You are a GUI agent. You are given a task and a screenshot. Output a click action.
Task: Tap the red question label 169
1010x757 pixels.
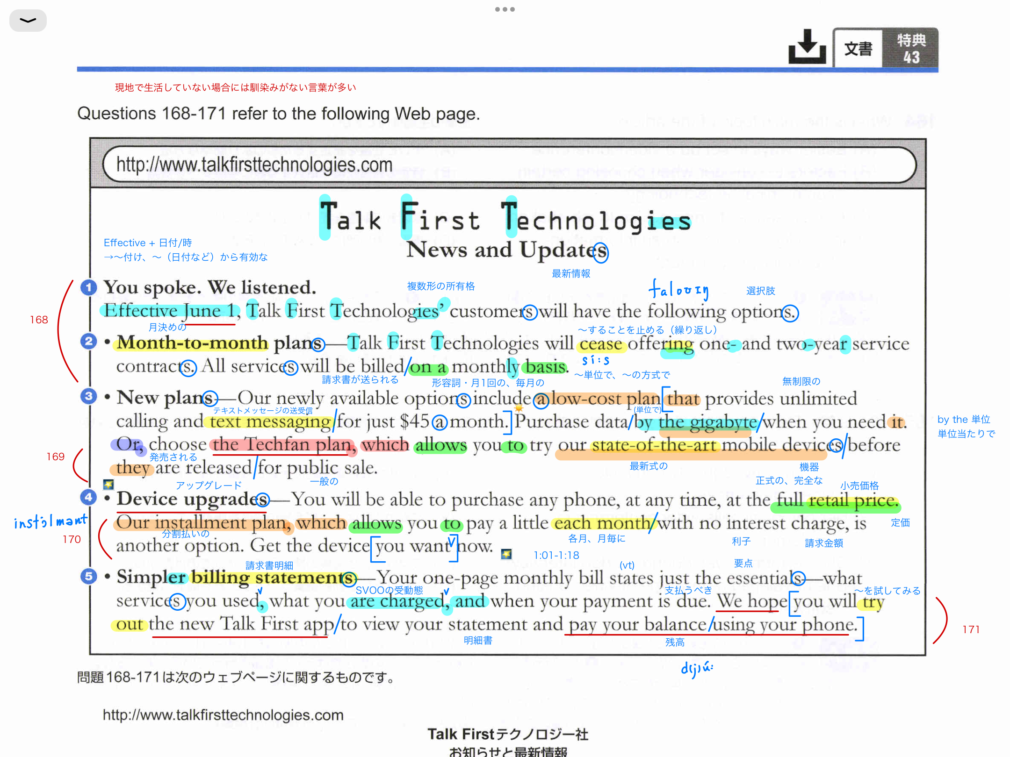(56, 457)
